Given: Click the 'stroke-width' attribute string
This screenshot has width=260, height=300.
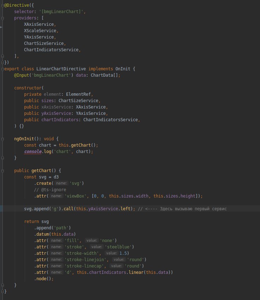Looking at the screenshot, I should pos(82,253).
